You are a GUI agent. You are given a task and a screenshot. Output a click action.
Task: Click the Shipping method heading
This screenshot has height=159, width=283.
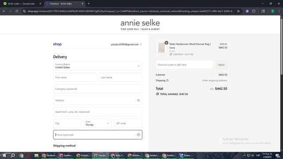pyautogui.click(x=64, y=146)
